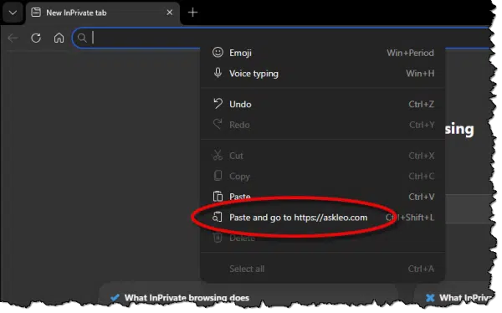Image resolution: width=502 pixels, height=313 pixels.
Task: Click the Undo curved arrow icon
Action: pos(218,104)
